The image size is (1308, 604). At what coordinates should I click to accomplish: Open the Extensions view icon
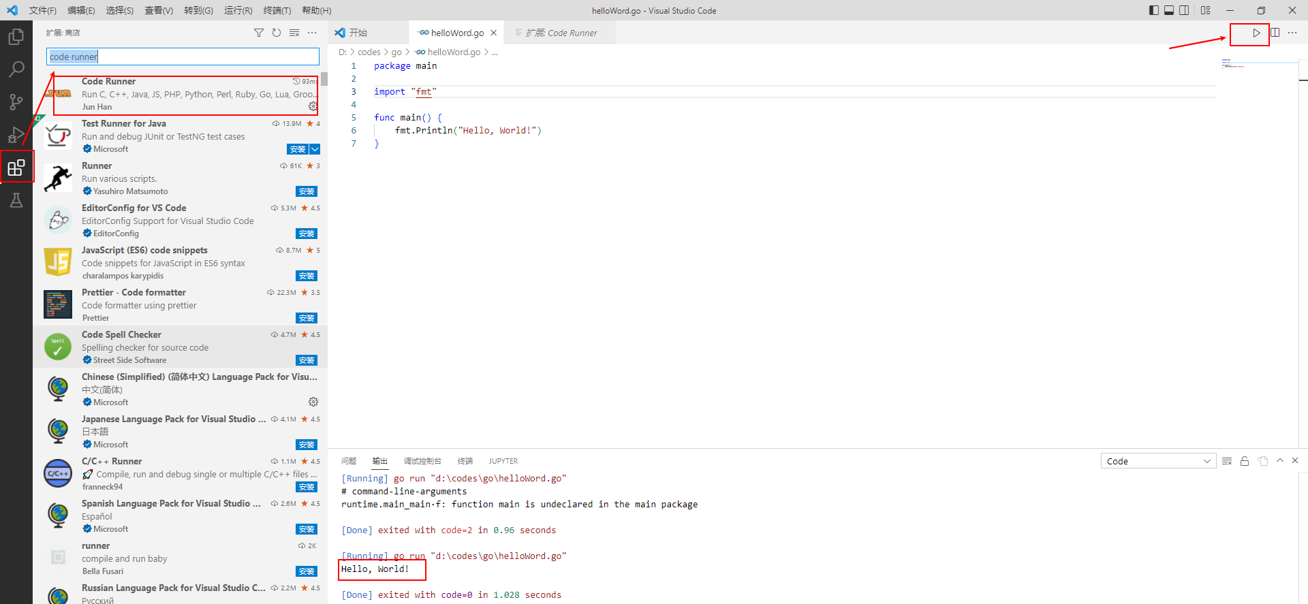pyautogui.click(x=16, y=168)
